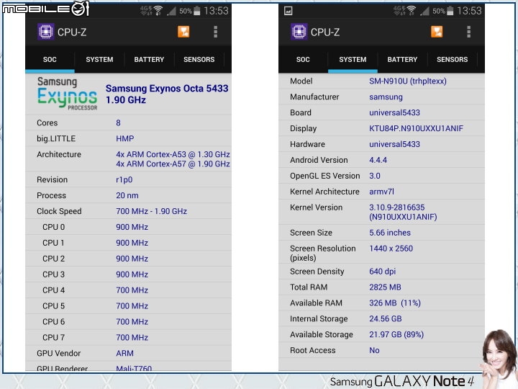Tap Samsung Exynos processor logo
Image resolution: width=518 pixels, height=389 pixels.
point(67,93)
